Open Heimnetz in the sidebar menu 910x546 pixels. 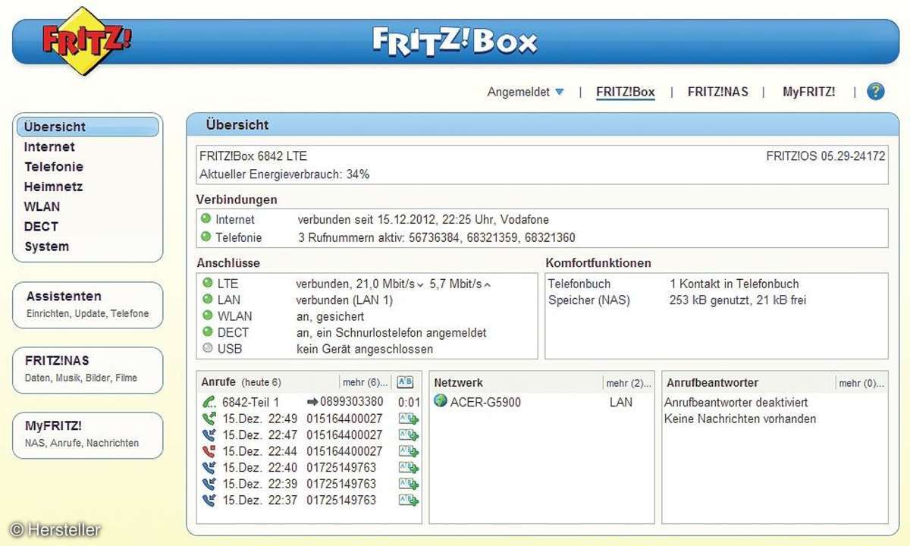point(53,187)
